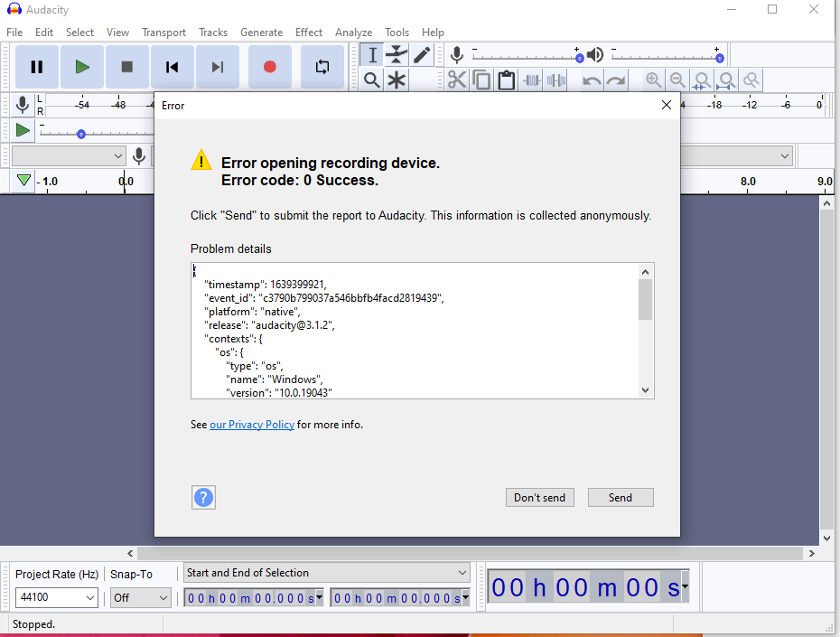Toggle the Loop button
The height and width of the screenshot is (637, 840).
pos(322,67)
